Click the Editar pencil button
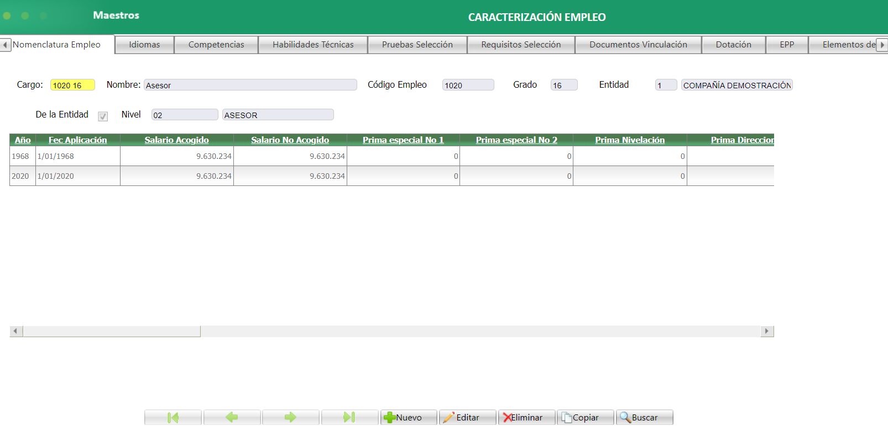Screen dimensions: 888x426 [467, 417]
